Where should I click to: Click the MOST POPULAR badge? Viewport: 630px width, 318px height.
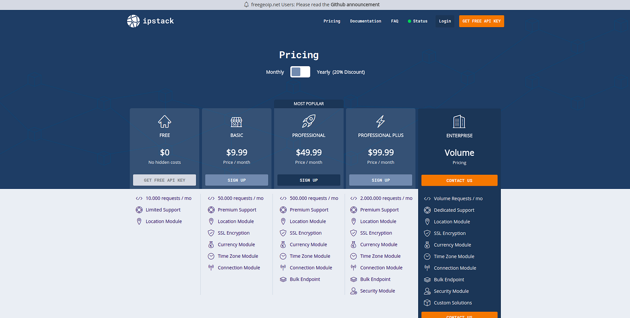[309, 104]
